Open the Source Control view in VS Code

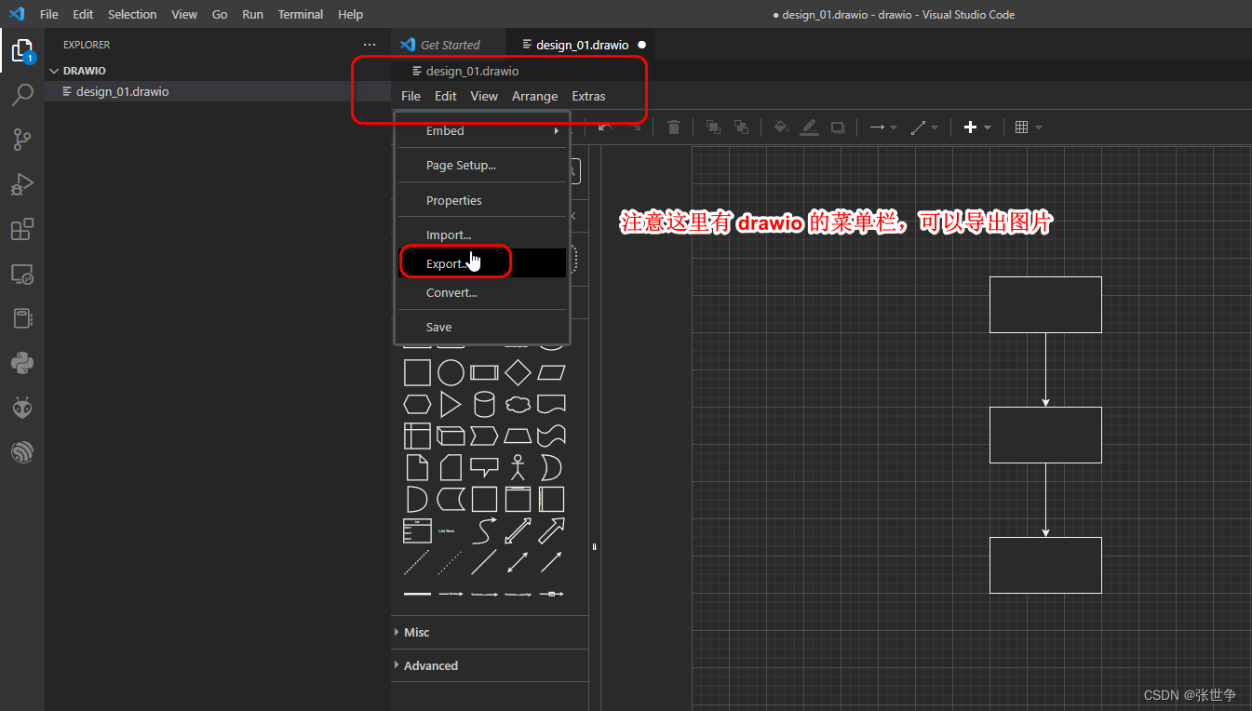[22, 140]
